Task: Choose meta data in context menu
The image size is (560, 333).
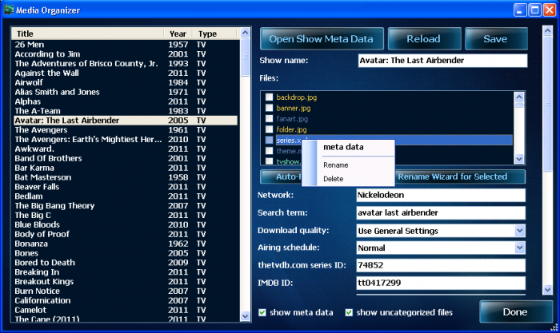Action: click(x=343, y=147)
